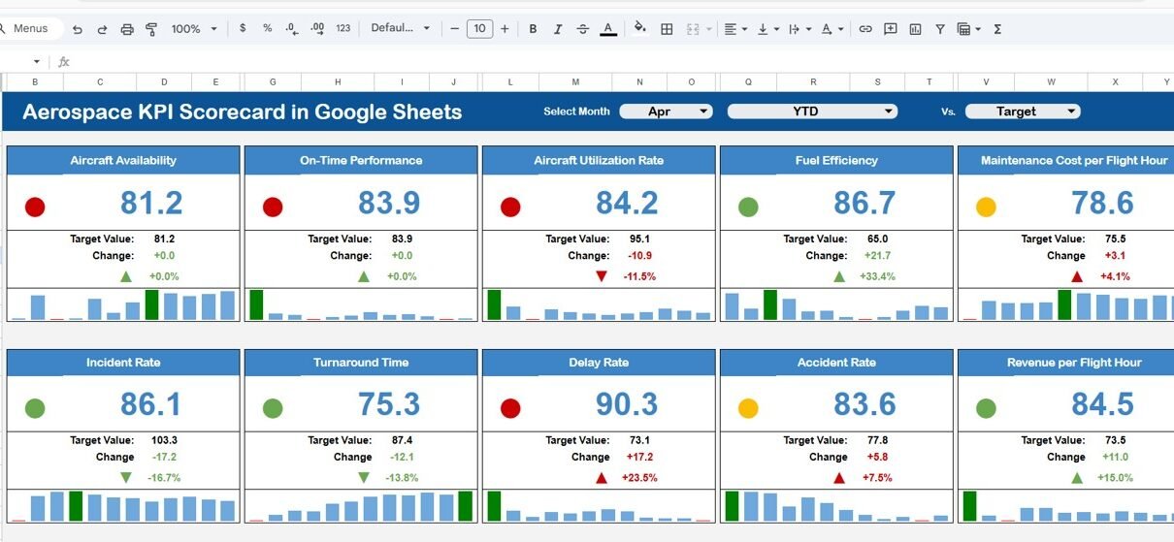The width and height of the screenshot is (1174, 542).
Task: Click the Print icon
Action: 127,29
